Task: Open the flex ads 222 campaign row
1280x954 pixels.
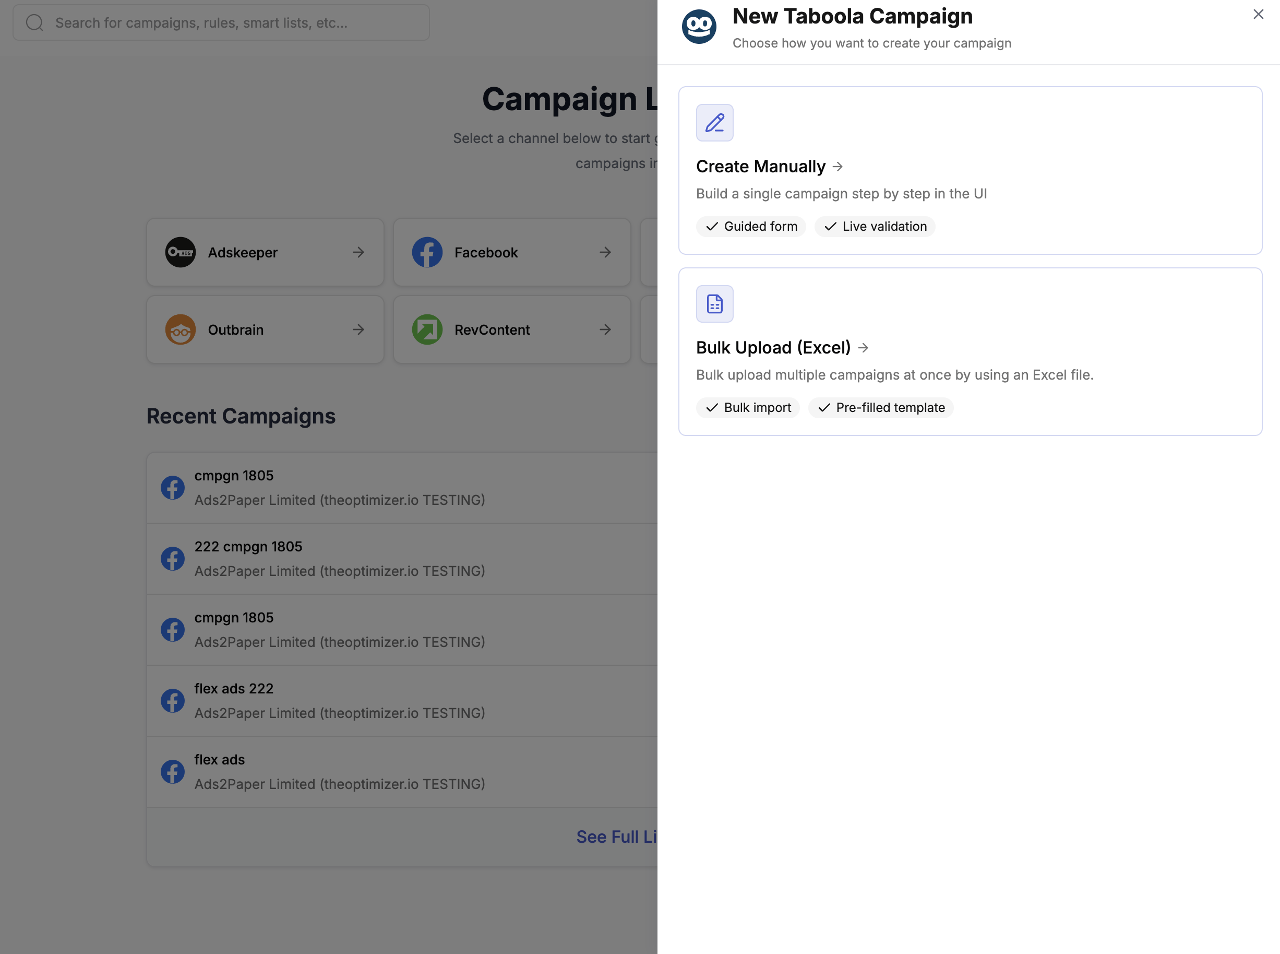Action: 402,701
